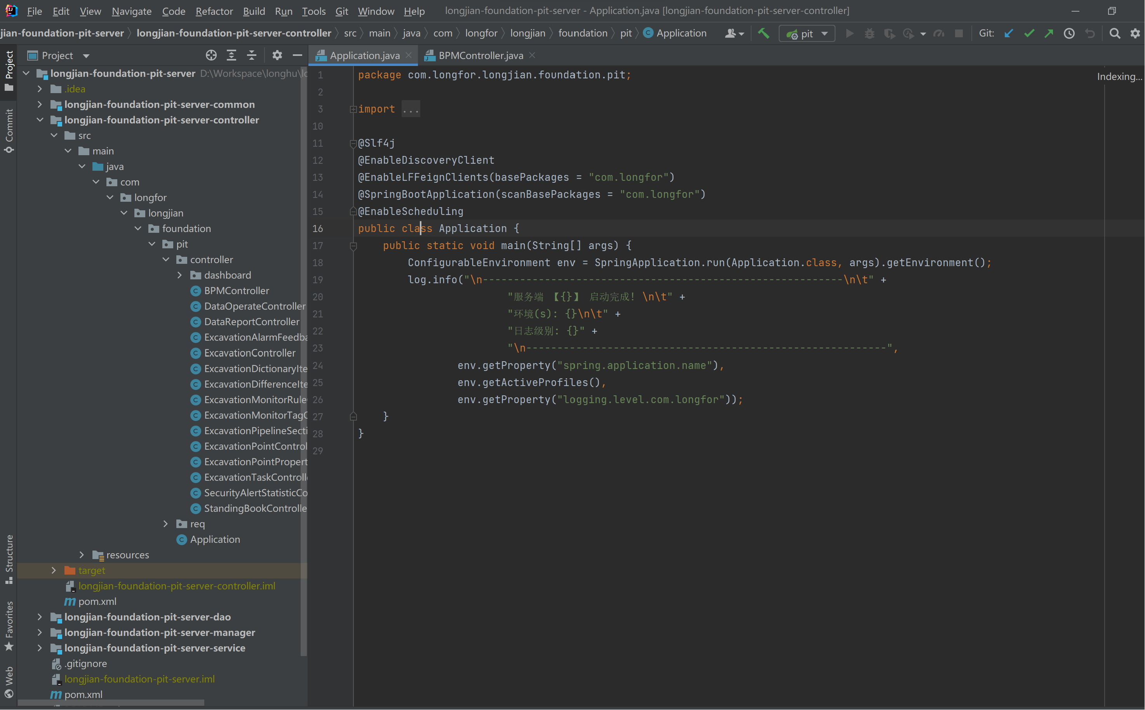Click the pit branch dropdown selector
Image resolution: width=1145 pixels, height=710 pixels.
pyautogui.click(x=807, y=33)
